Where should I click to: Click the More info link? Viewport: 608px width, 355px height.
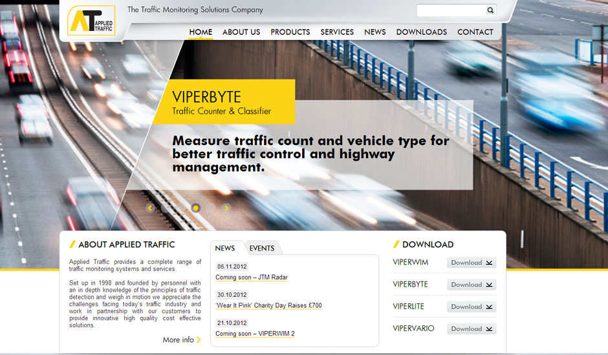(x=178, y=340)
